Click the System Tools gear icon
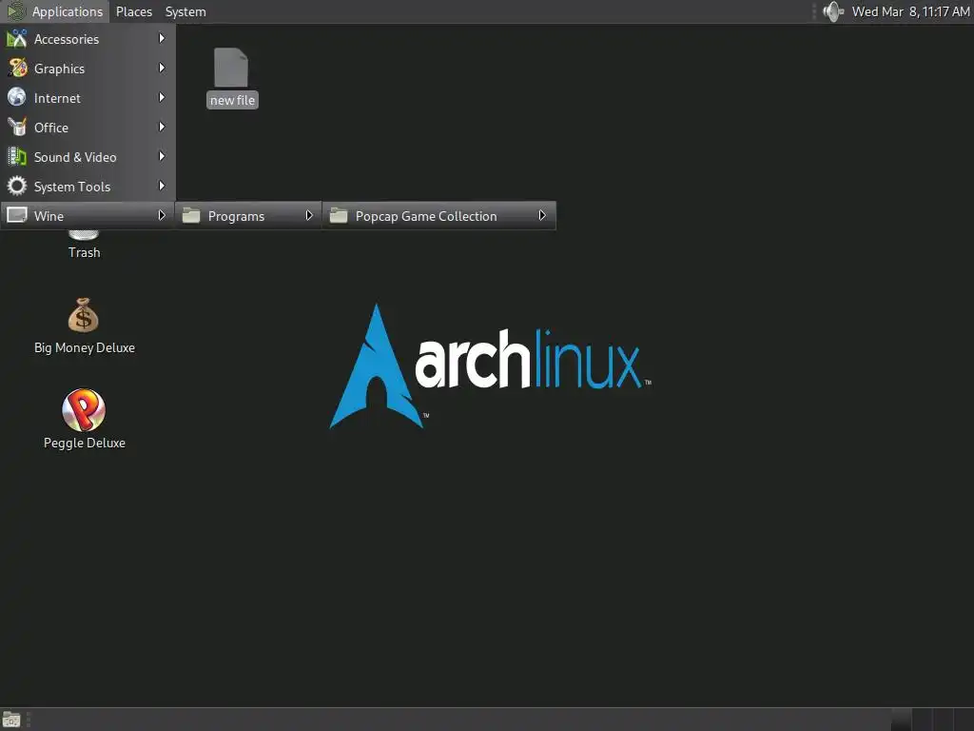 pyautogui.click(x=17, y=186)
